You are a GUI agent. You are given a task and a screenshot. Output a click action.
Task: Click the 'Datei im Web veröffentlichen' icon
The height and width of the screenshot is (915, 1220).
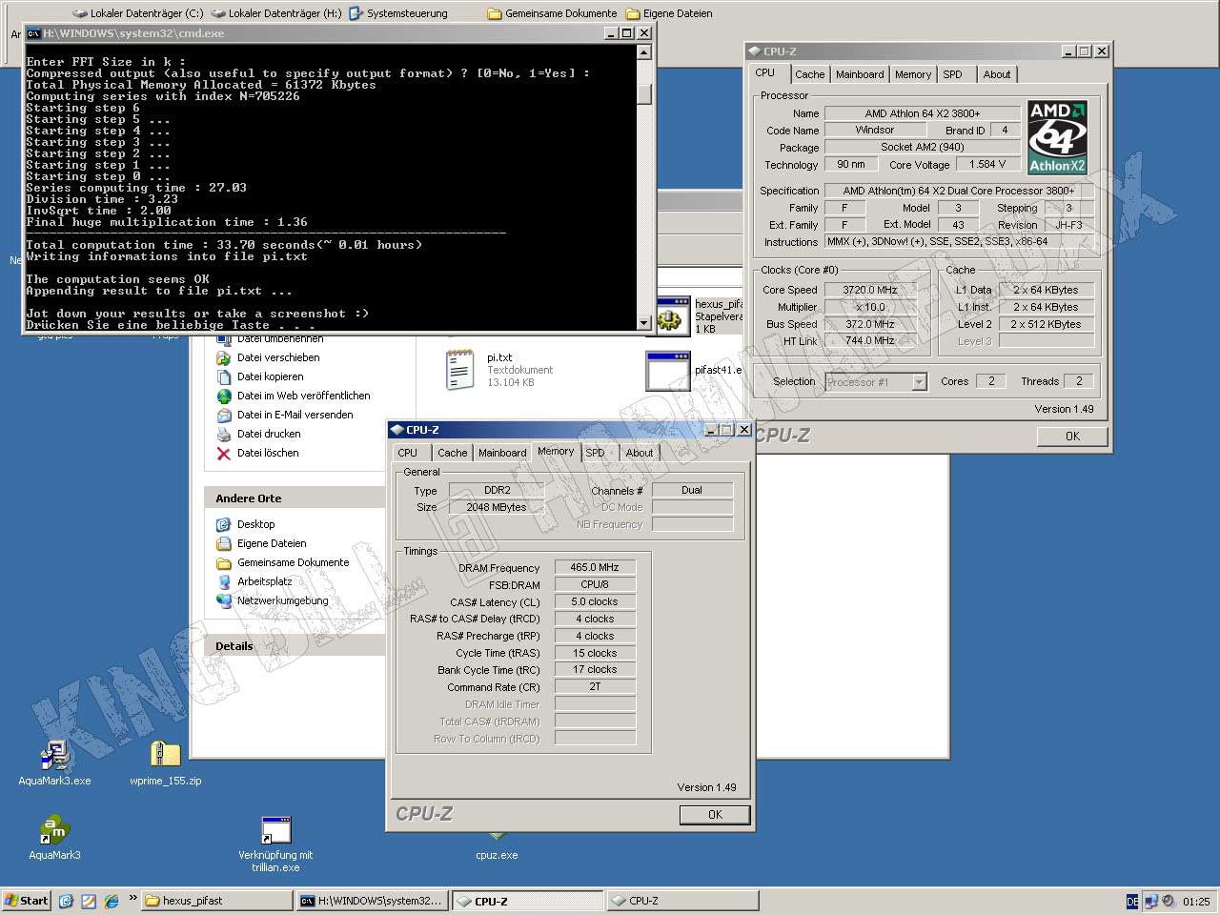point(223,396)
